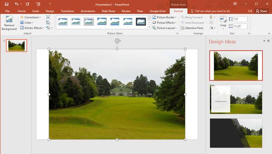The width and height of the screenshot is (272, 154).
Task: Click the height field spinner arrows
Action: [248, 19]
